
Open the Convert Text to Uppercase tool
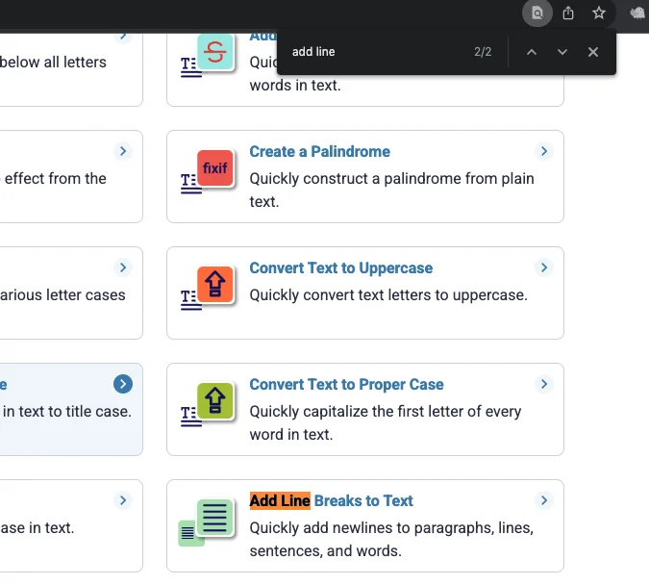tap(341, 268)
